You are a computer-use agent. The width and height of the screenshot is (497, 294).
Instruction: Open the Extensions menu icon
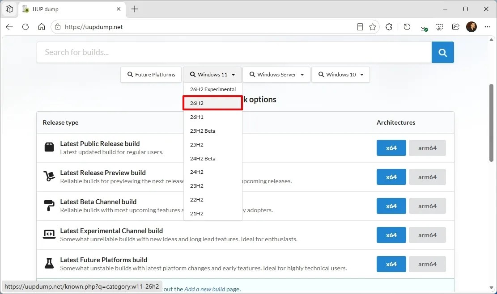click(389, 27)
